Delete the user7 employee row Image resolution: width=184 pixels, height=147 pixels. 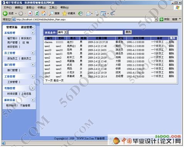point(171,76)
